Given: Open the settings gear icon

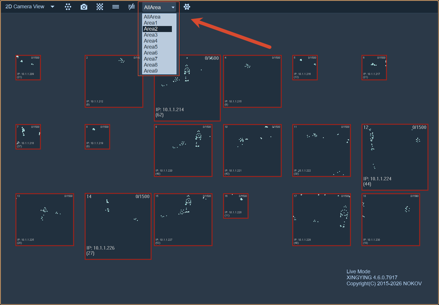Looking at the screenshot, I should point(187,7).
